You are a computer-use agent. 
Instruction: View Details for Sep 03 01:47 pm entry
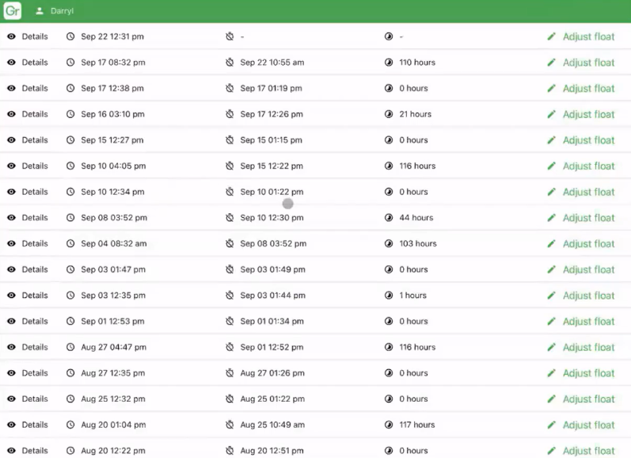click(x=34, y=269)
